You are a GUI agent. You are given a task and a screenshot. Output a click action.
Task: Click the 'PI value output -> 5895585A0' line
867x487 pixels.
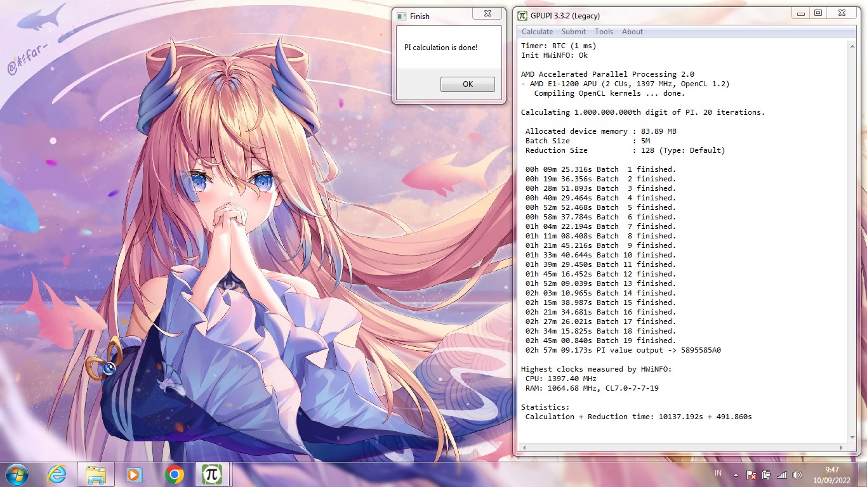623,350
